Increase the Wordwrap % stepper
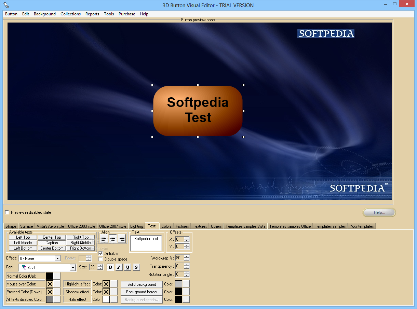 click(187, 256)
